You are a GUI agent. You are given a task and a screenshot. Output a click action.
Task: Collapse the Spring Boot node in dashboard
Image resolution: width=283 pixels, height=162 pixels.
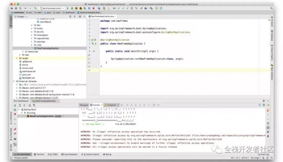(x=19, y=110)
